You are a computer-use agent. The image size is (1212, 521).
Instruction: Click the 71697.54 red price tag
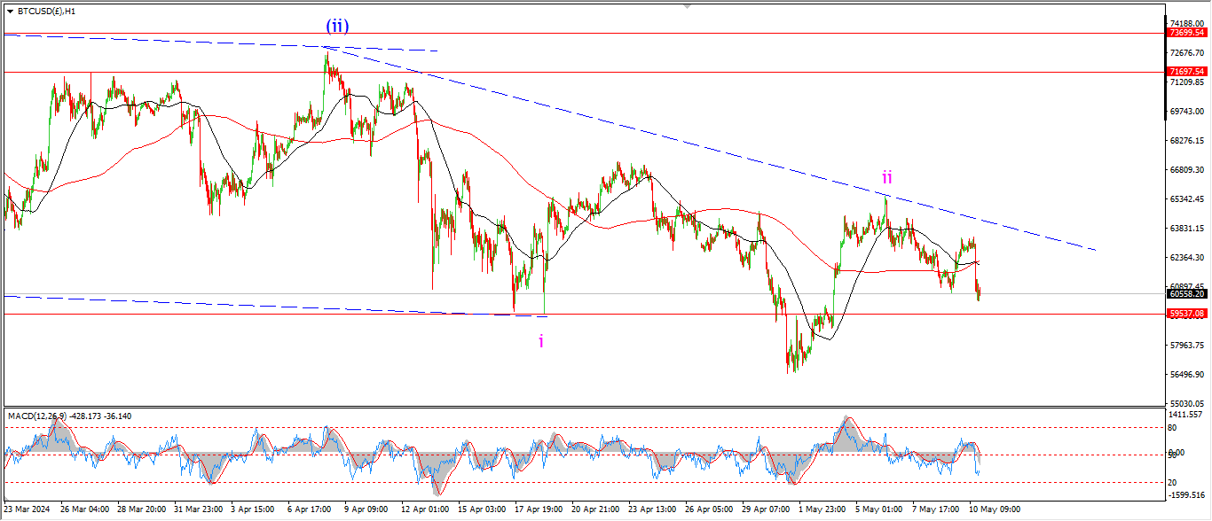tap(1187, 72)
